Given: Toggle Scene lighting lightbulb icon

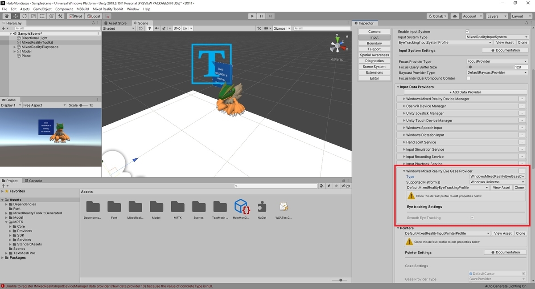Looking at the screenshot, I should tap(150, 28).
